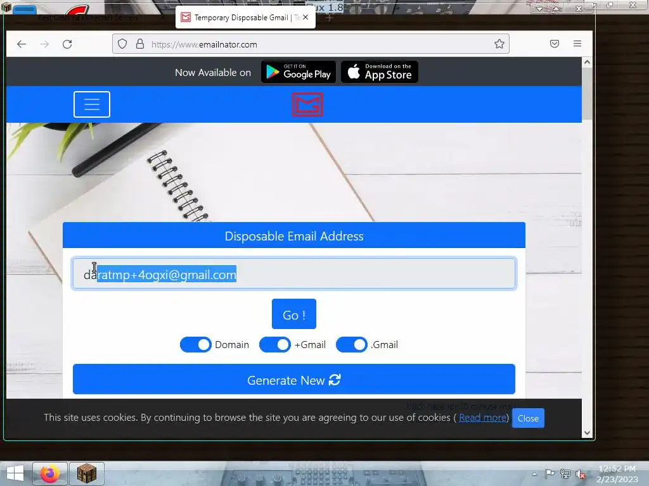Viewport: 649px width, 486px height.
Task: Click the URL address bar
Action: (311, 44)
